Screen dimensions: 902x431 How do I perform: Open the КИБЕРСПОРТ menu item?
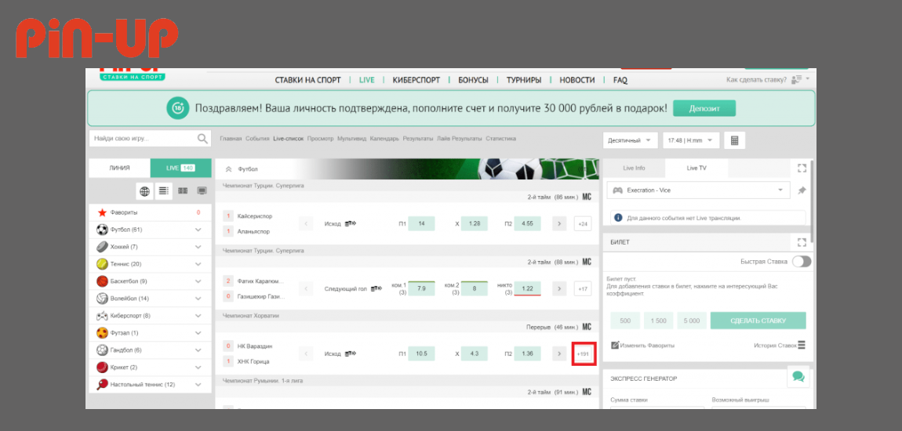point(416,80)
